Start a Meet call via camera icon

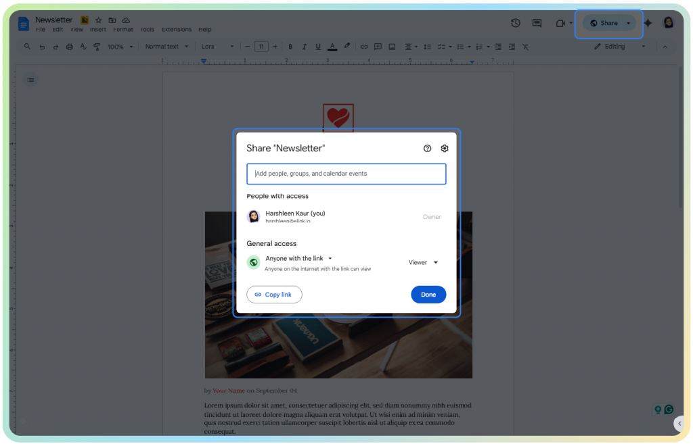[560, 23]
